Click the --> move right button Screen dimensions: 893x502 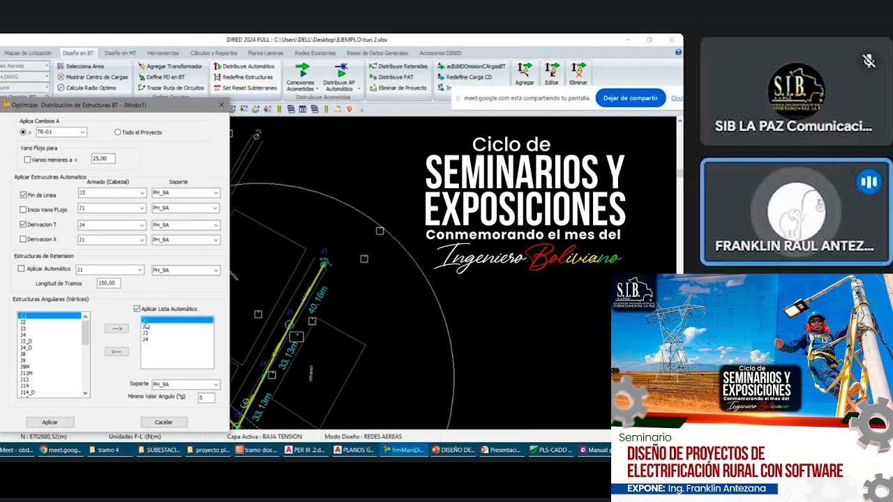pyautogui.click(x=117, y=328)
